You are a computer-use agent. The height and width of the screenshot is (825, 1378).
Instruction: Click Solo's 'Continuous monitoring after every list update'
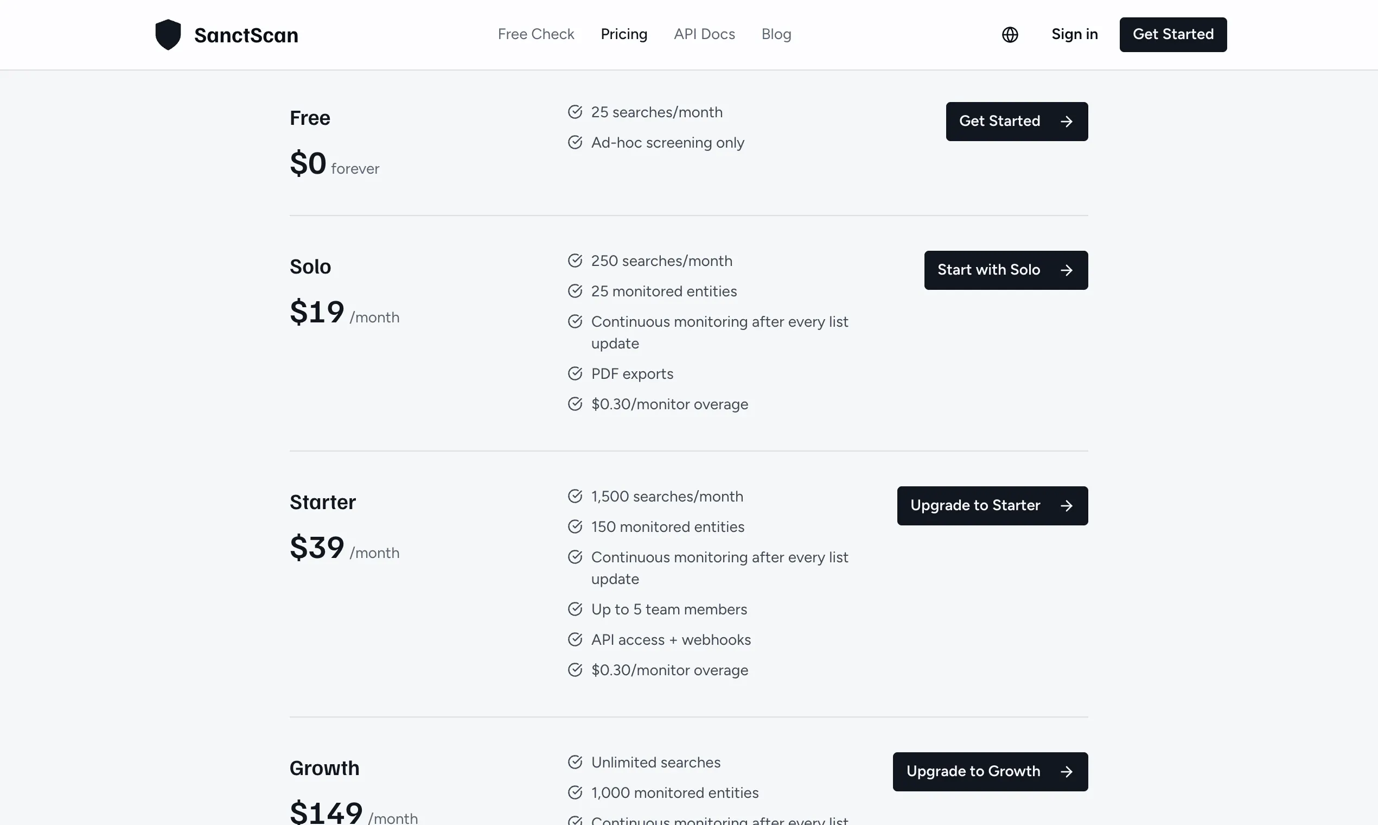point(719,333)
